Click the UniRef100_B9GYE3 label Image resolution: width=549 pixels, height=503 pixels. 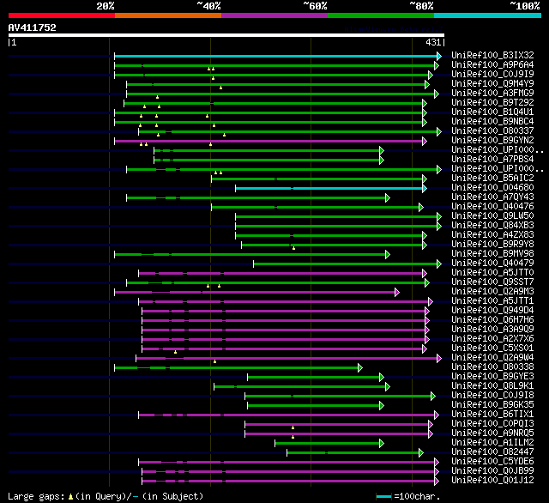click(492, 377)
